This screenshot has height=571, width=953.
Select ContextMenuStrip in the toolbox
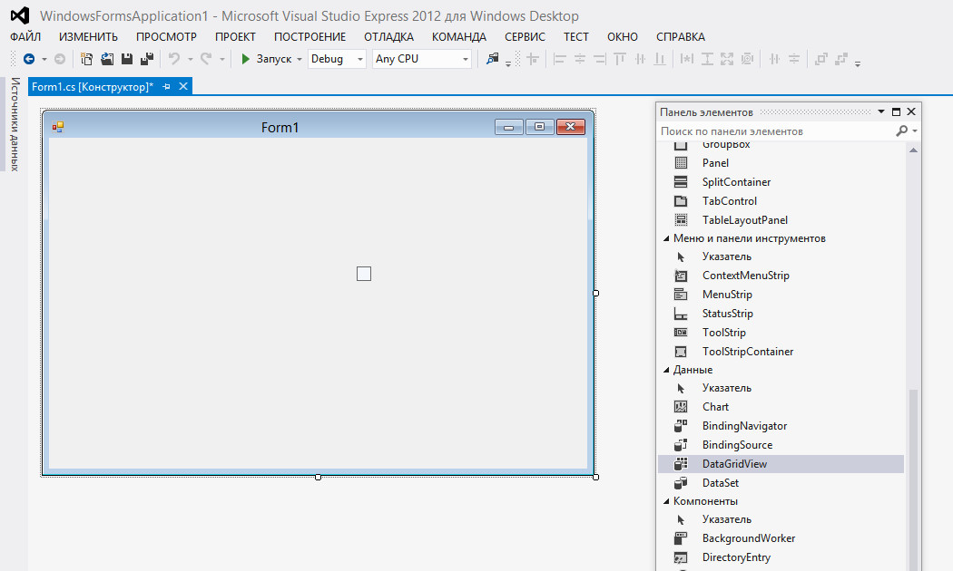point(781,276)
